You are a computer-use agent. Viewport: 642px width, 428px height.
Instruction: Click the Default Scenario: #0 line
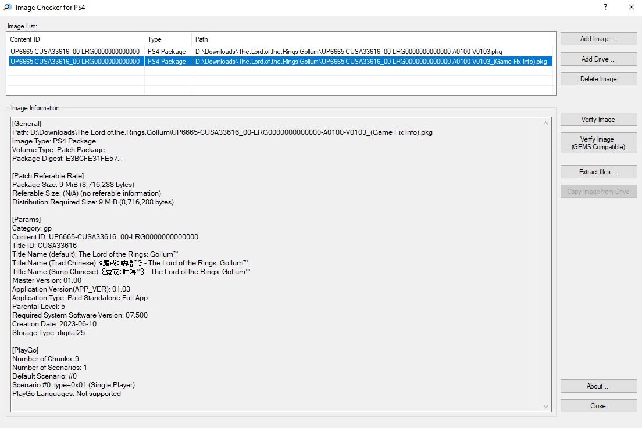pos(44,376)
